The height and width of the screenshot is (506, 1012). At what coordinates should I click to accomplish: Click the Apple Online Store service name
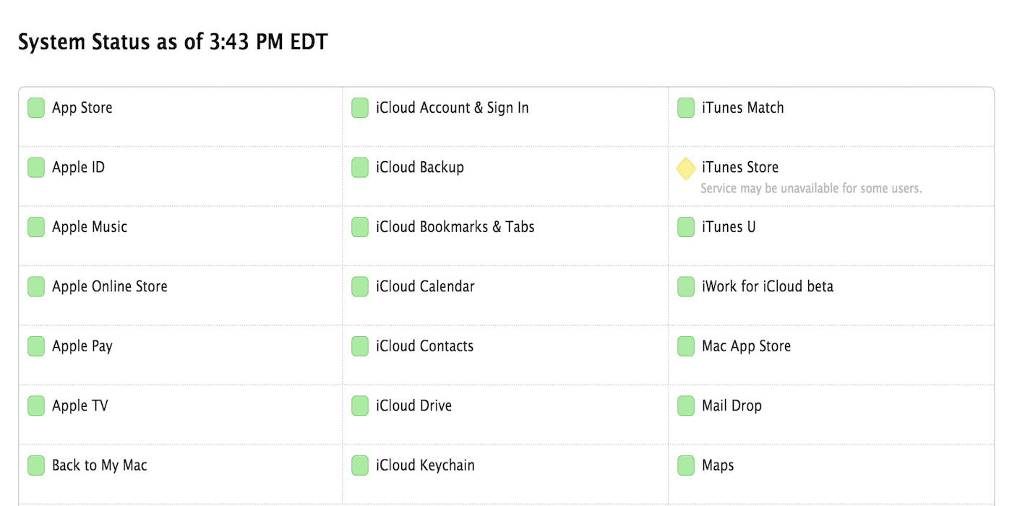pos(108,286)
